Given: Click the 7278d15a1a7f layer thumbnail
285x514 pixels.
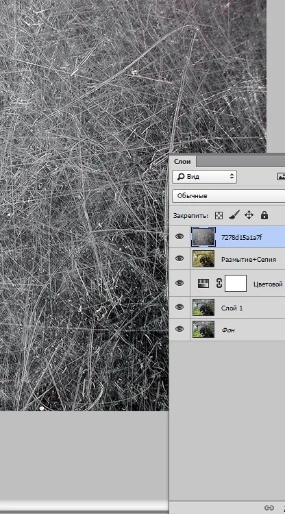Looking at the screenshot, I should 203,237.
